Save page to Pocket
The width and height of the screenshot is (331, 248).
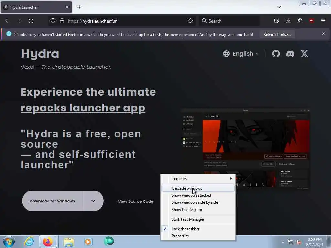click(x=277, y=21)
